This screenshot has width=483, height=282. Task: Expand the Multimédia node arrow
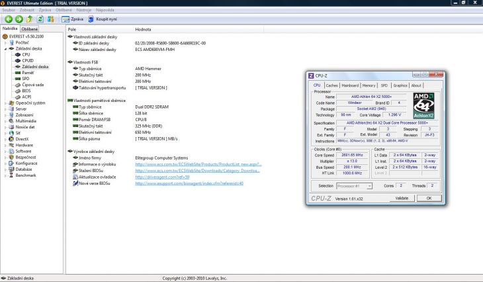[x=5, y=121]
